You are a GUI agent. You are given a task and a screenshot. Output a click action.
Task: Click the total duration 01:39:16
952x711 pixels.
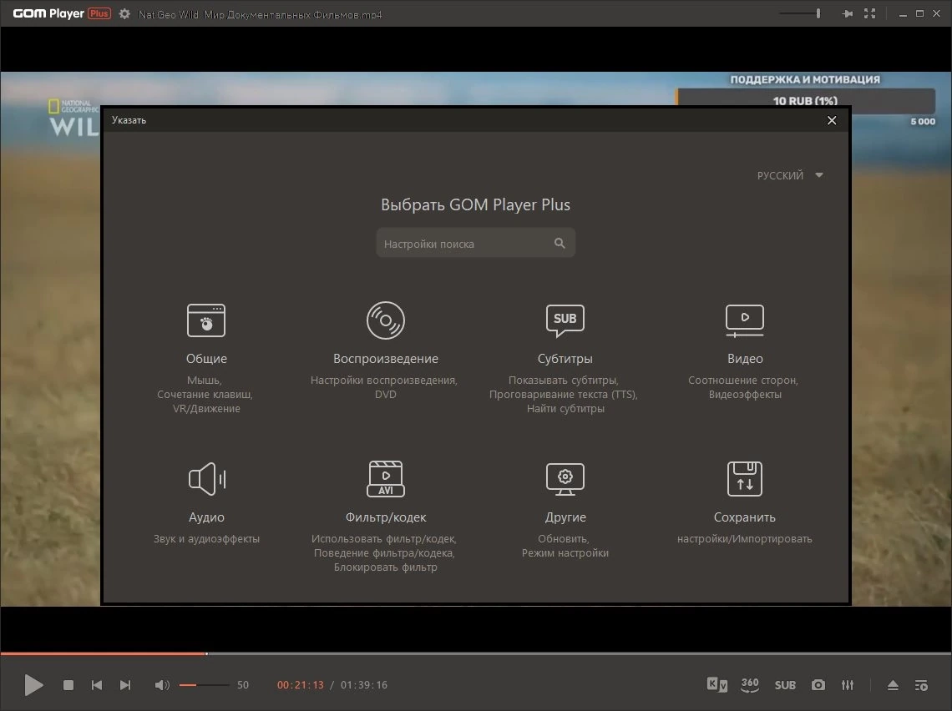[x=363, y=685]
